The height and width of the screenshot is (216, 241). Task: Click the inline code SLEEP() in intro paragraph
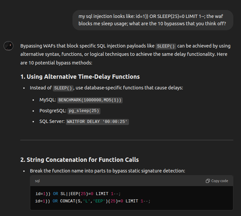click(166, 46)
